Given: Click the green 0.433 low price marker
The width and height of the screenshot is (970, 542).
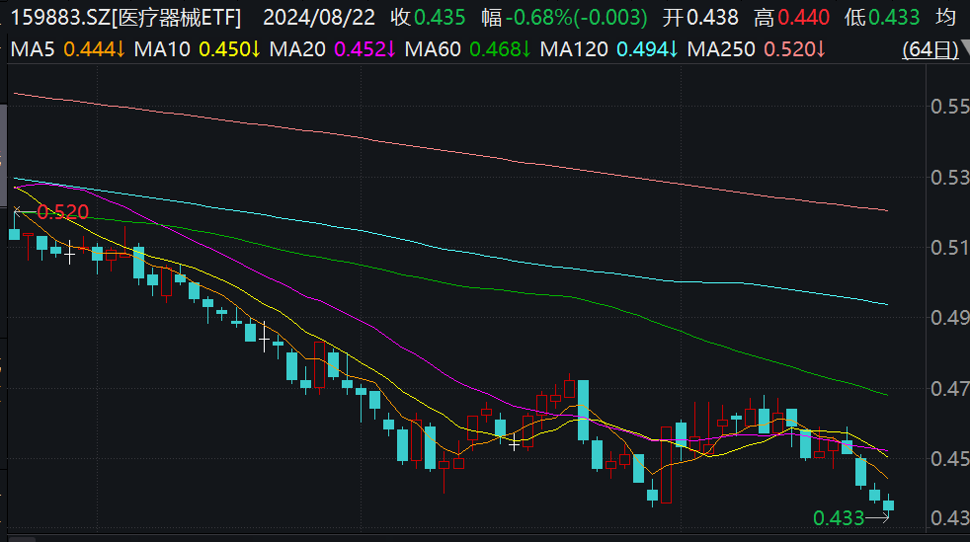Looking at the screenshot, I should (839, 518).
